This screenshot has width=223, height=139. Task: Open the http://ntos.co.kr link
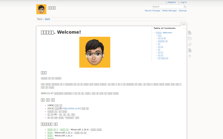[71, 109]
